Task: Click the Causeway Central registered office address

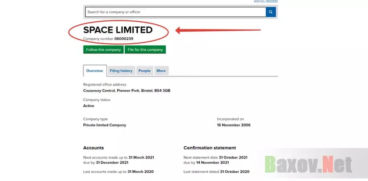Action: point(129,91)
